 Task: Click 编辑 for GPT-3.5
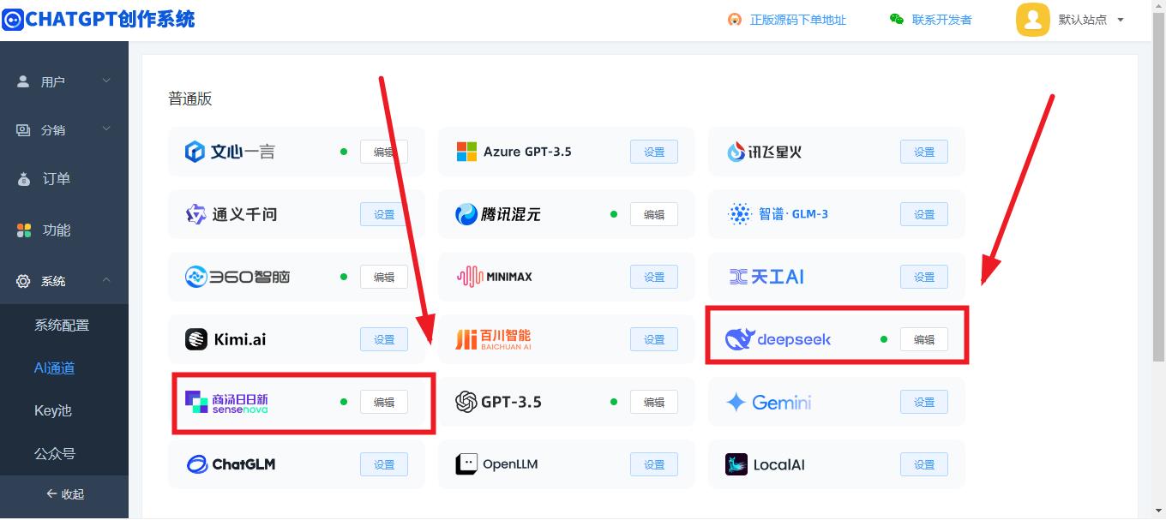pyautogui.click(x=654, y=402)
